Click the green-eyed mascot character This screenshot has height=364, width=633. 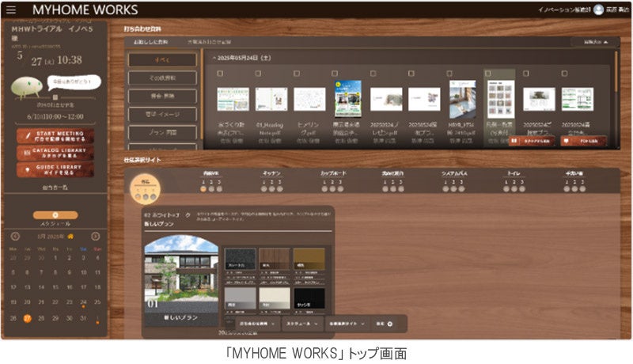coord(27,87)
